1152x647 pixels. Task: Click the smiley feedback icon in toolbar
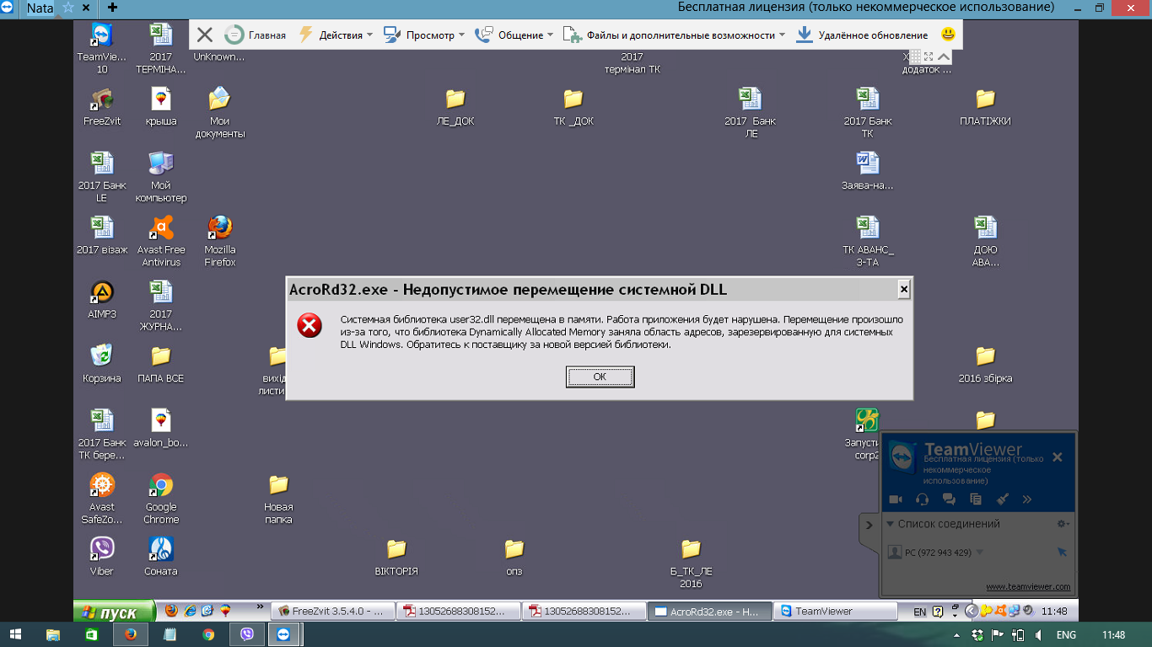click(x=948, y=35)
